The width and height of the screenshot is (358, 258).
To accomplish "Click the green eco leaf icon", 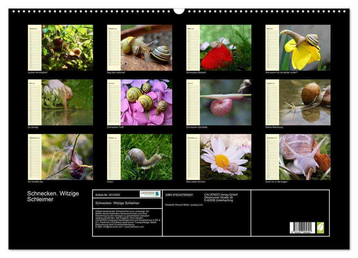I will pyautogui.click(x=320, y=227).
